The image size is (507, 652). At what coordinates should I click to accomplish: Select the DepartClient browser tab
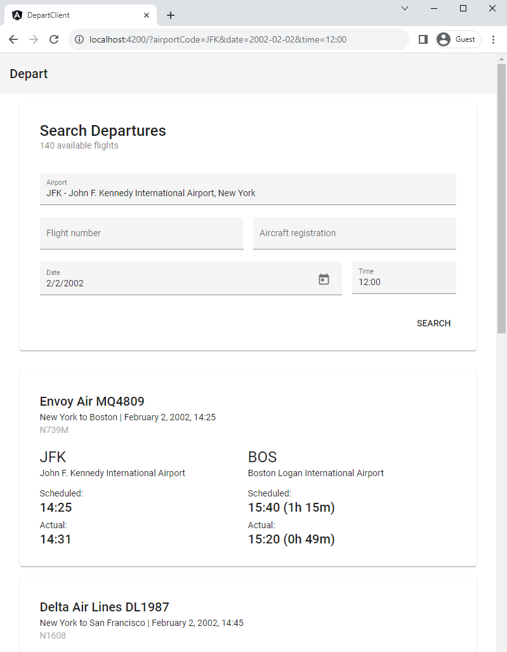pyautogui.click(x=76, y=15)
